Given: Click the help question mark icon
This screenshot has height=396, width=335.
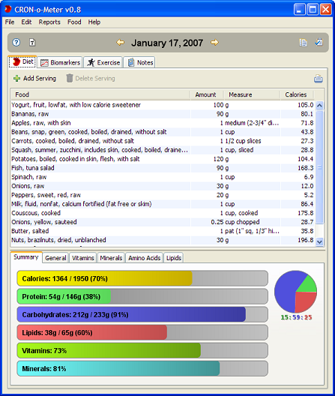Looking at the screenshot, I should 16,43.
